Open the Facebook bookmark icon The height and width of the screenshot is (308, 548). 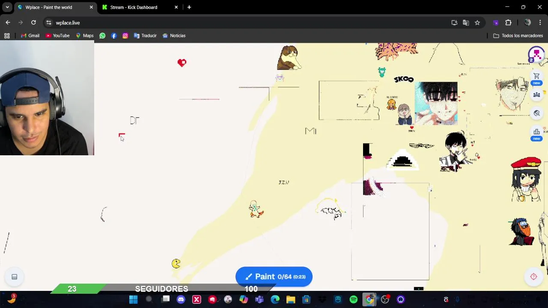(114, 36)
